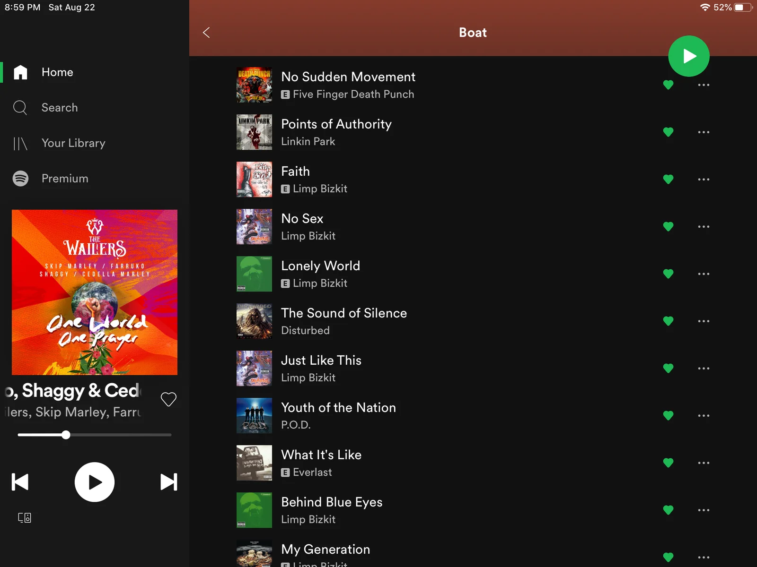This screenshot has height=567, width=757.
Task: Open Your Library in the sidebar
Action: pos(73,143)
